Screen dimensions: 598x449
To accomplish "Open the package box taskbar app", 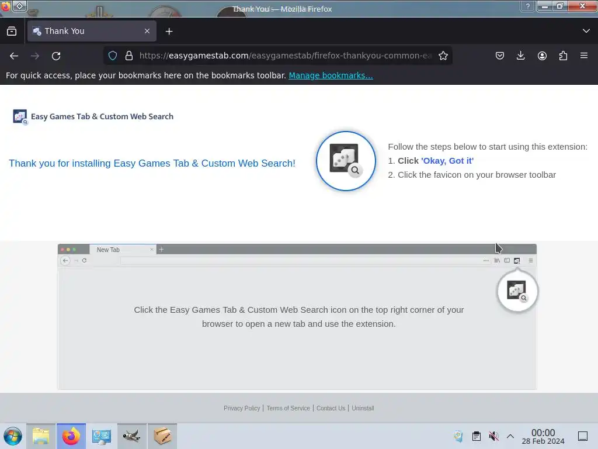I will tap(162, 436).
